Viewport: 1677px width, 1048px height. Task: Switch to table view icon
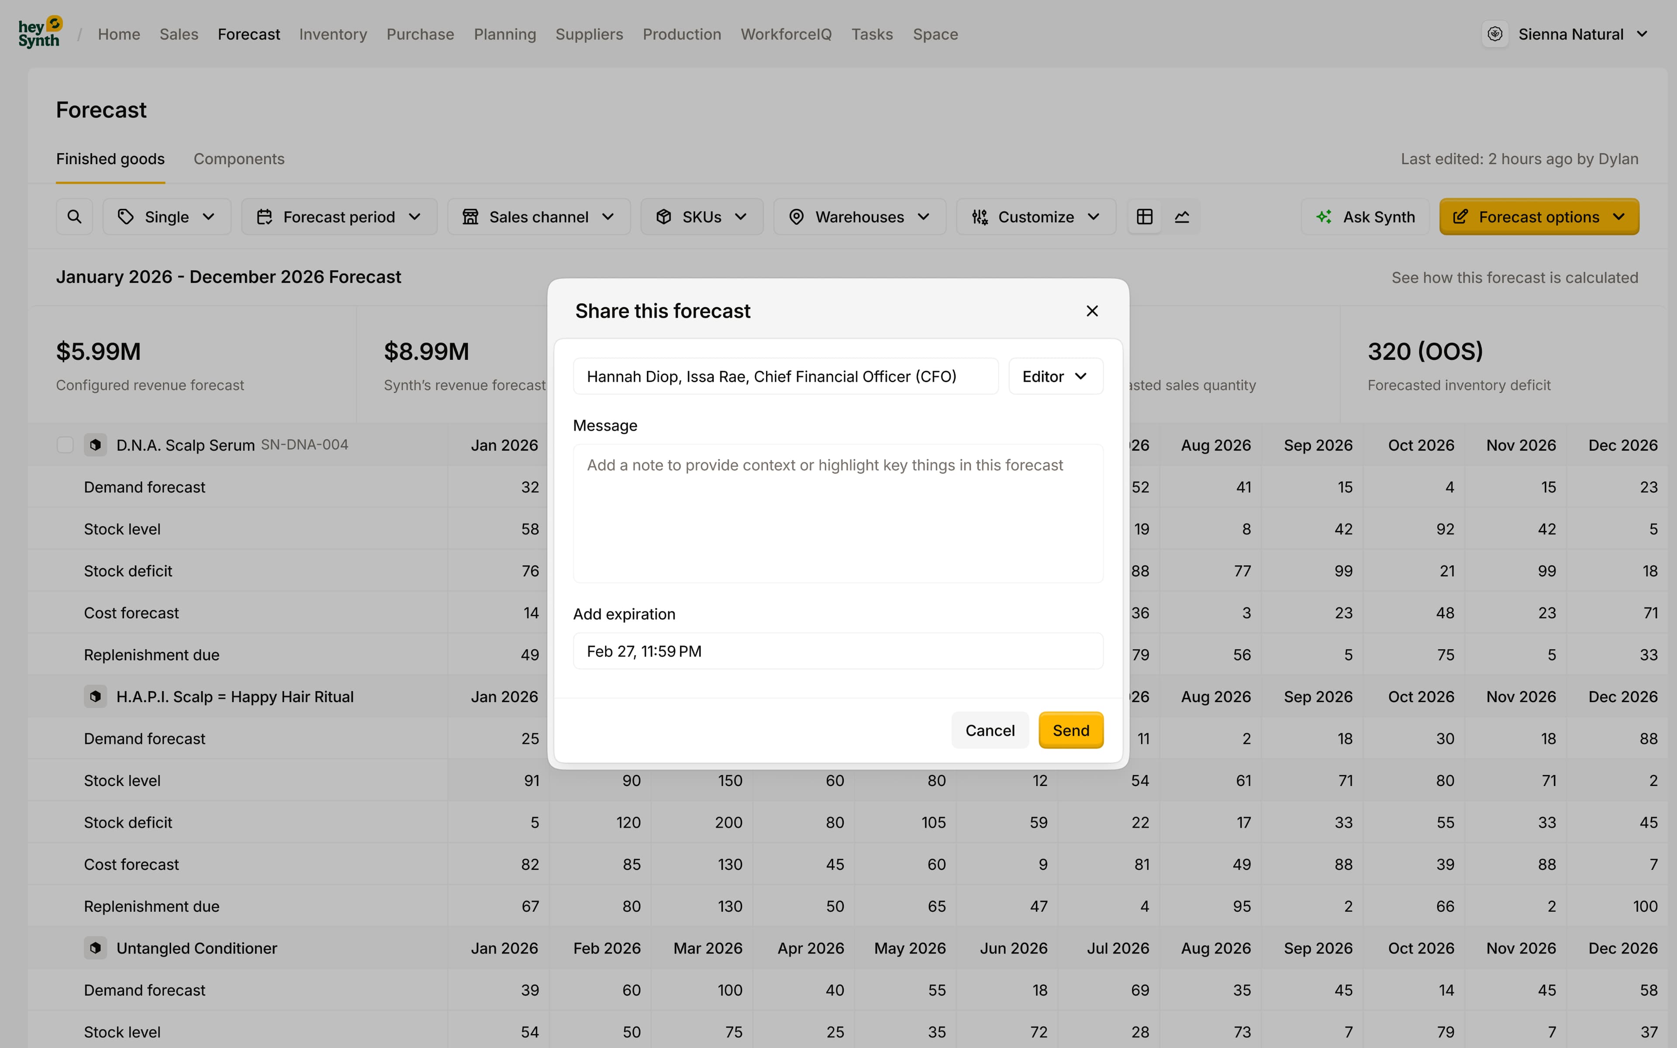(1144, 217)
